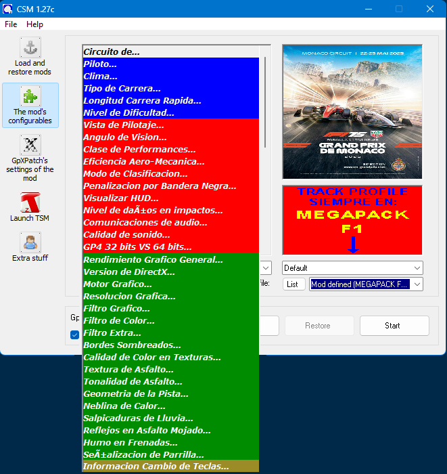Click the Monaco Grand Prix poster image
This screenshot has width=447, height=474.
click(x=352, y=112)
